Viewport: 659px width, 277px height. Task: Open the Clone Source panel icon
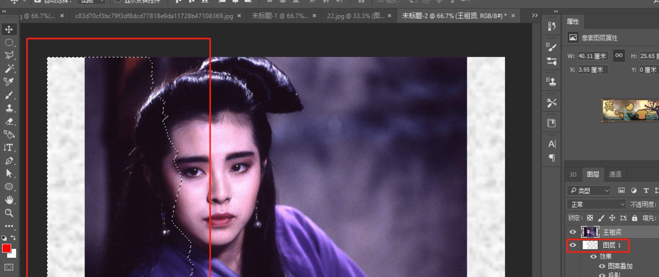551,82
